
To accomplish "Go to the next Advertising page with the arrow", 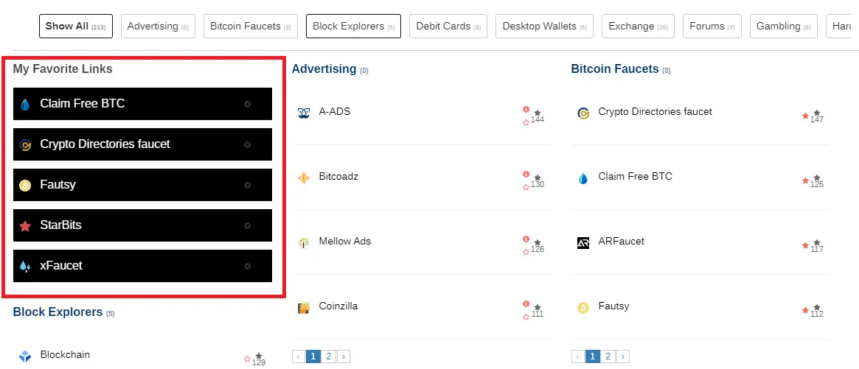I will pyautogui.click(x=344, y=357).
